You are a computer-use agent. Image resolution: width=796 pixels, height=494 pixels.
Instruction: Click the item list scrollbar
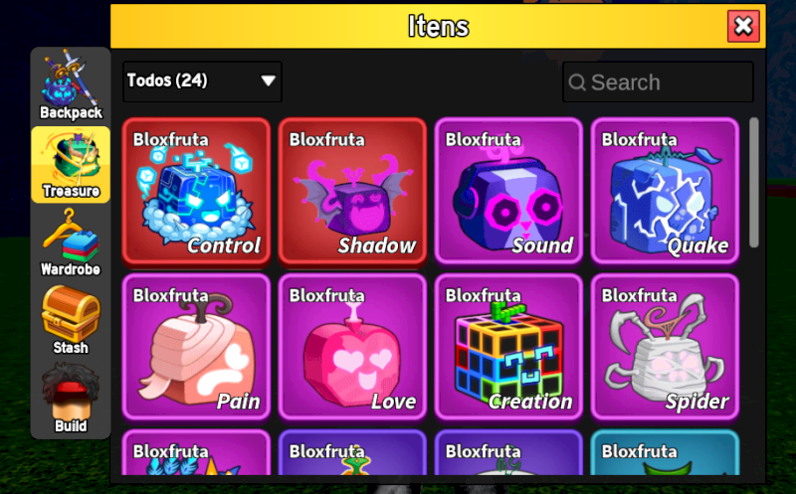(754, 183)
